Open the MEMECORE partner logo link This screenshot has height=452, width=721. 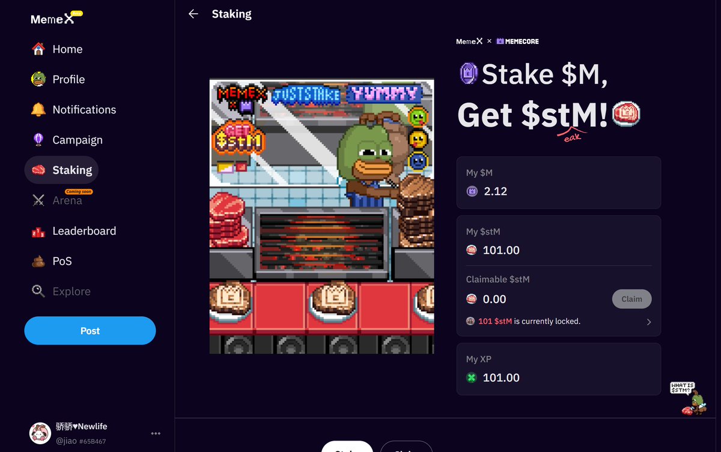tap(517, 41)
